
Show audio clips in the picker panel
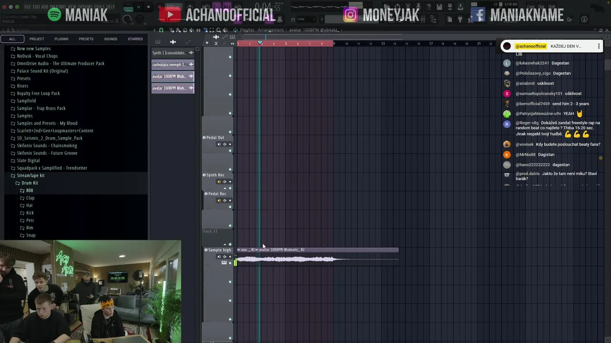tap(173, 42)
